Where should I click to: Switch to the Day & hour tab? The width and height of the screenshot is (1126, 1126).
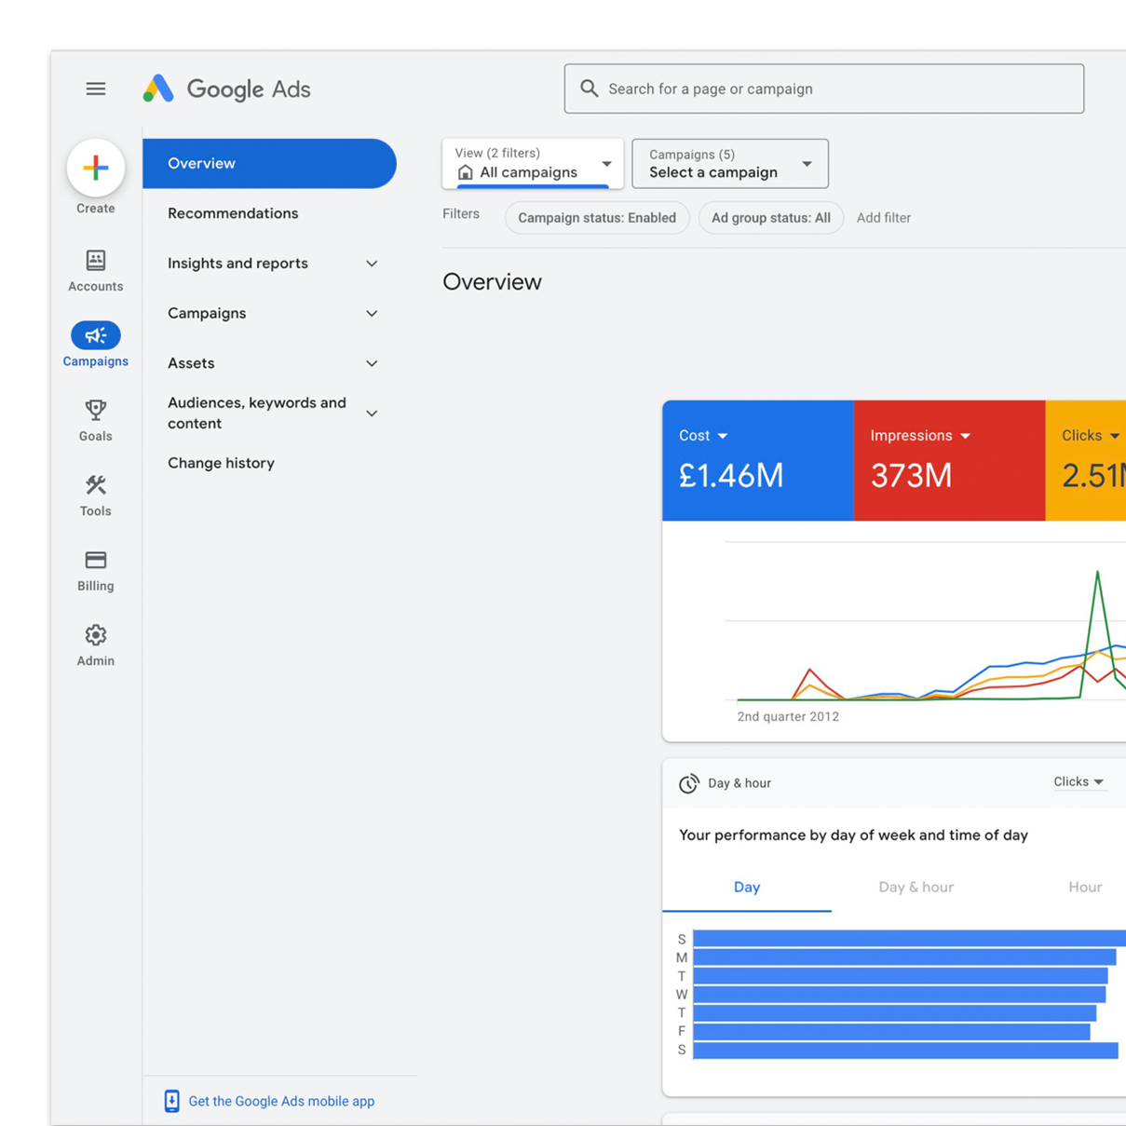pos(916,888)
